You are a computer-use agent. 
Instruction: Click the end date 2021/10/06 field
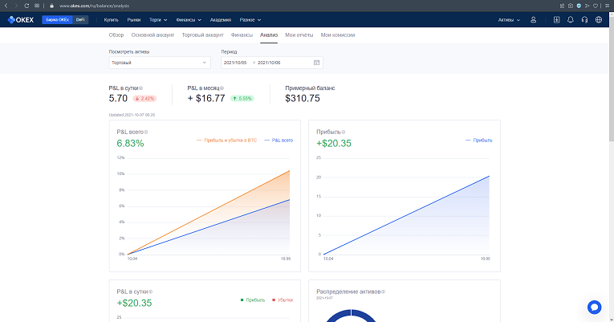[269, 63]
